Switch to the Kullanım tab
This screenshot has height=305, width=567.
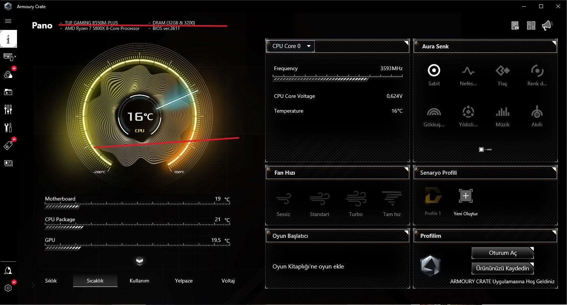(139, 281)
